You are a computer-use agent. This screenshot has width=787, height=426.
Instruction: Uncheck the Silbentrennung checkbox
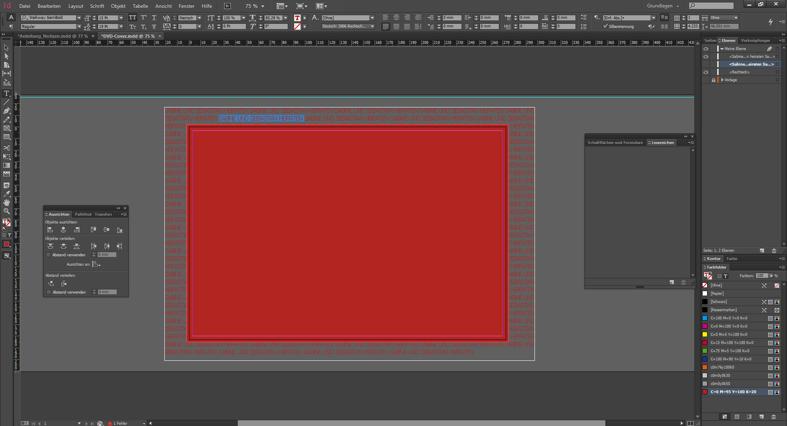[605, 26]
